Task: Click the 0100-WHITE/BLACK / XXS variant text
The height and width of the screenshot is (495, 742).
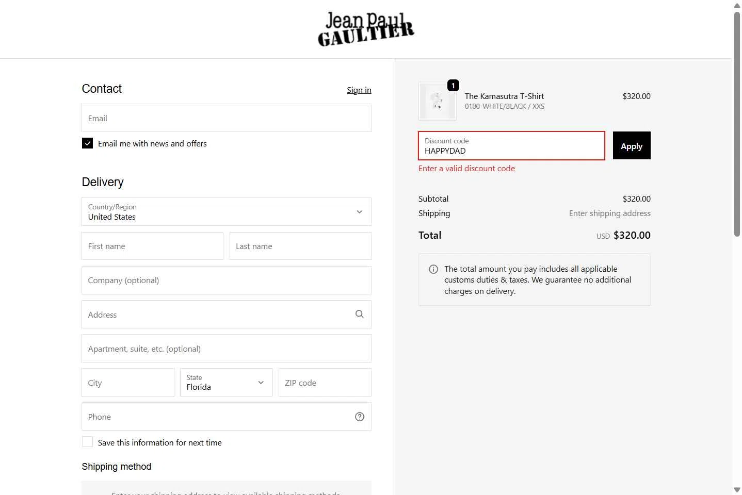Action: pos(504,106)
